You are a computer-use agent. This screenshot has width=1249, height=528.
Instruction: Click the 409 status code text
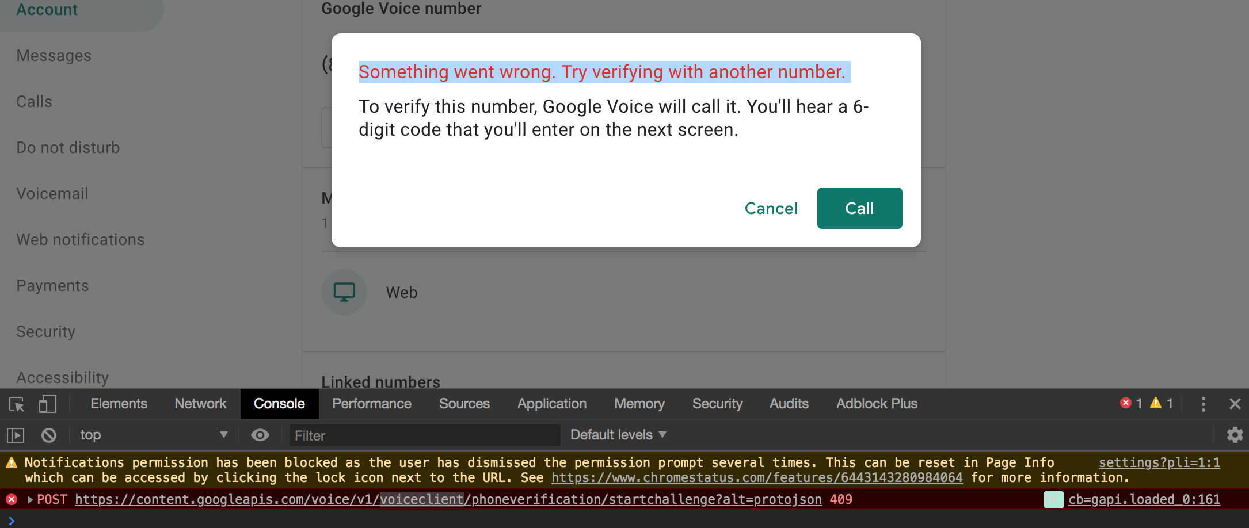(841, 500)
